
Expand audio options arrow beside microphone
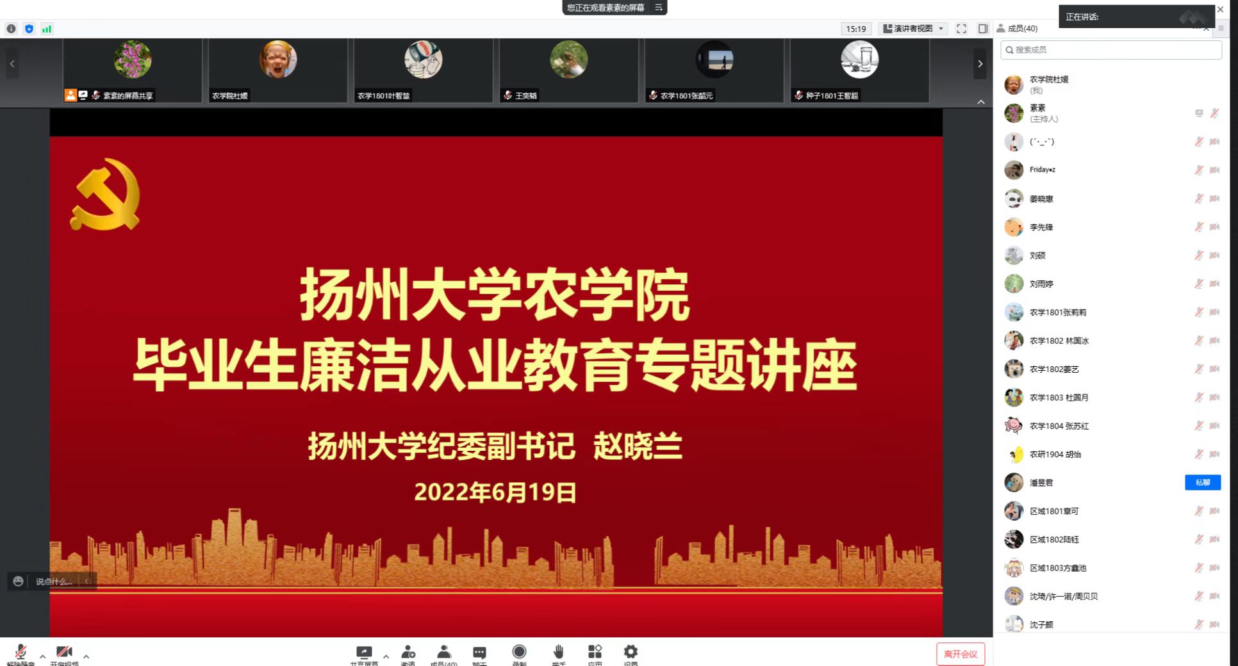42,656
